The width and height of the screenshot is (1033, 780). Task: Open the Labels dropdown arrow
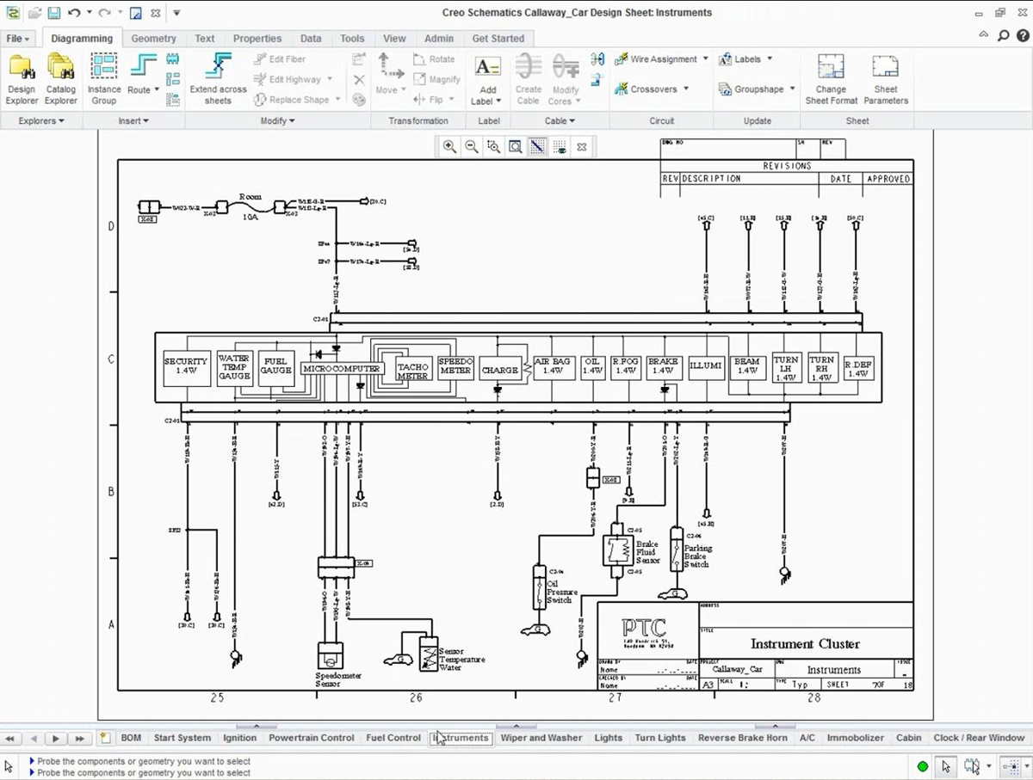770,59
